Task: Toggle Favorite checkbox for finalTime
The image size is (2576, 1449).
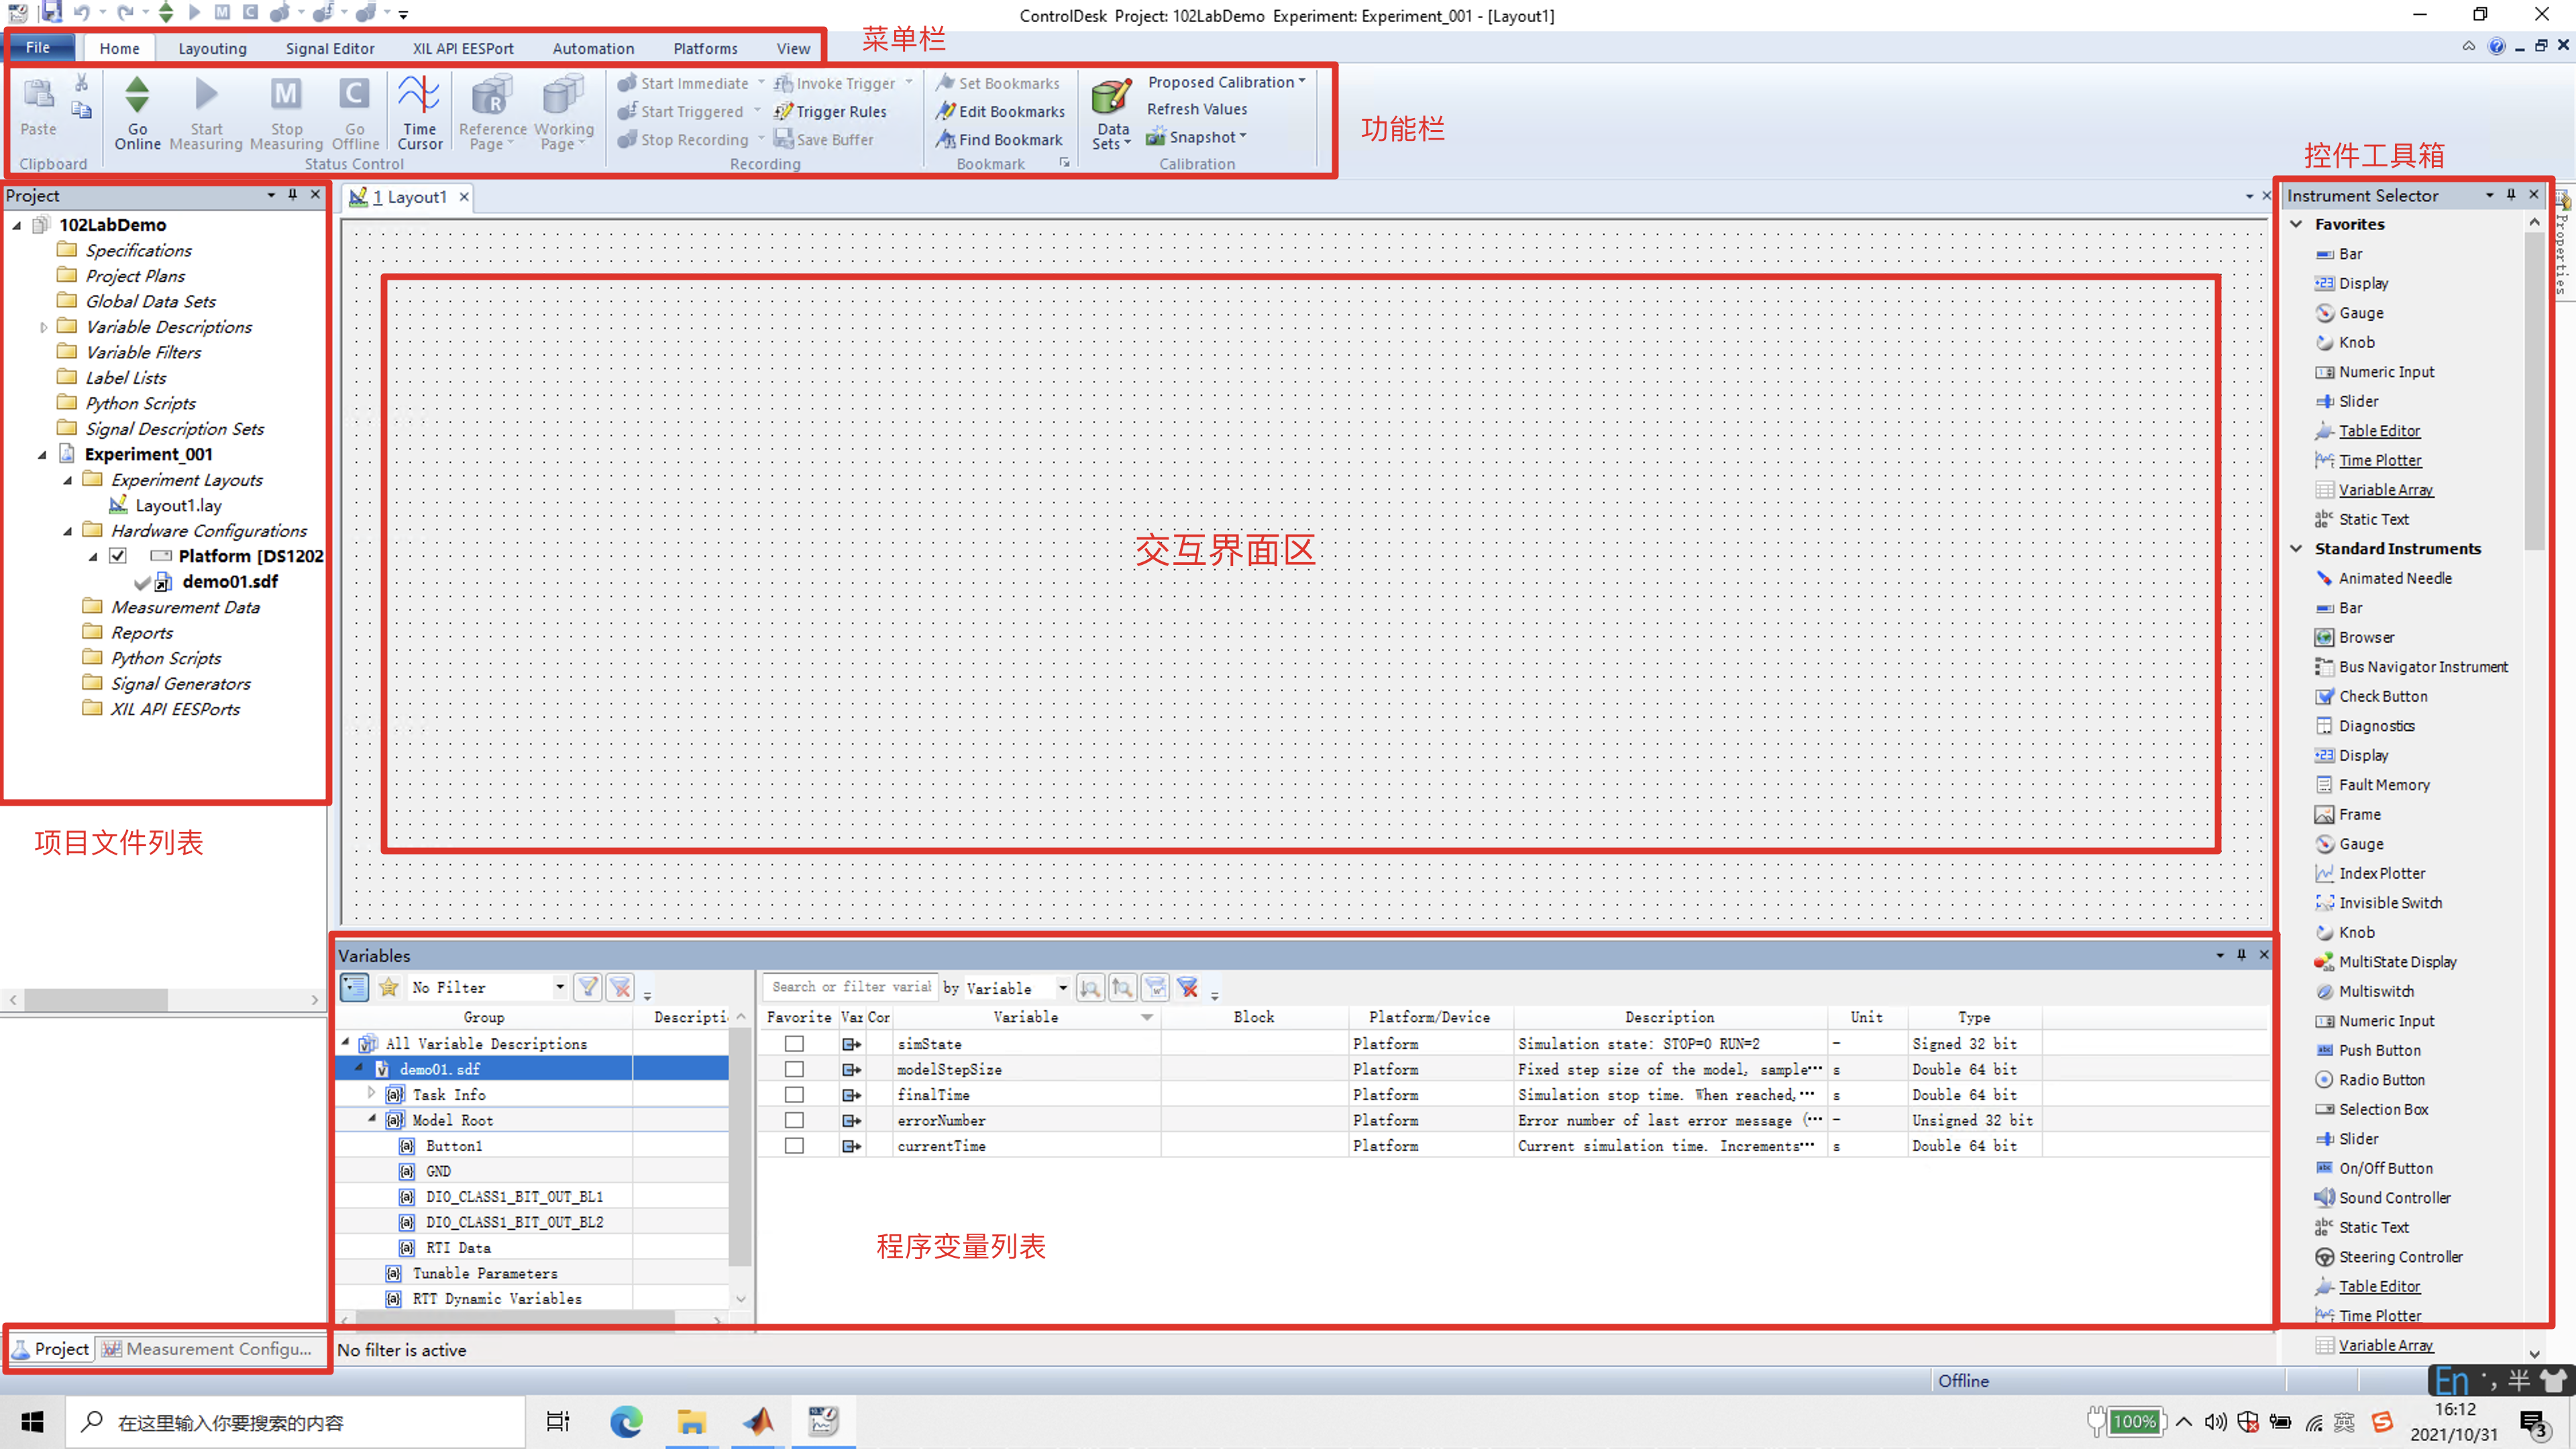Action: point(794,1095)
